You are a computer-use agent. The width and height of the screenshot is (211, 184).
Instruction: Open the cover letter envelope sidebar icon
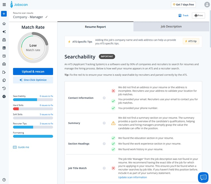pos(4,40)
